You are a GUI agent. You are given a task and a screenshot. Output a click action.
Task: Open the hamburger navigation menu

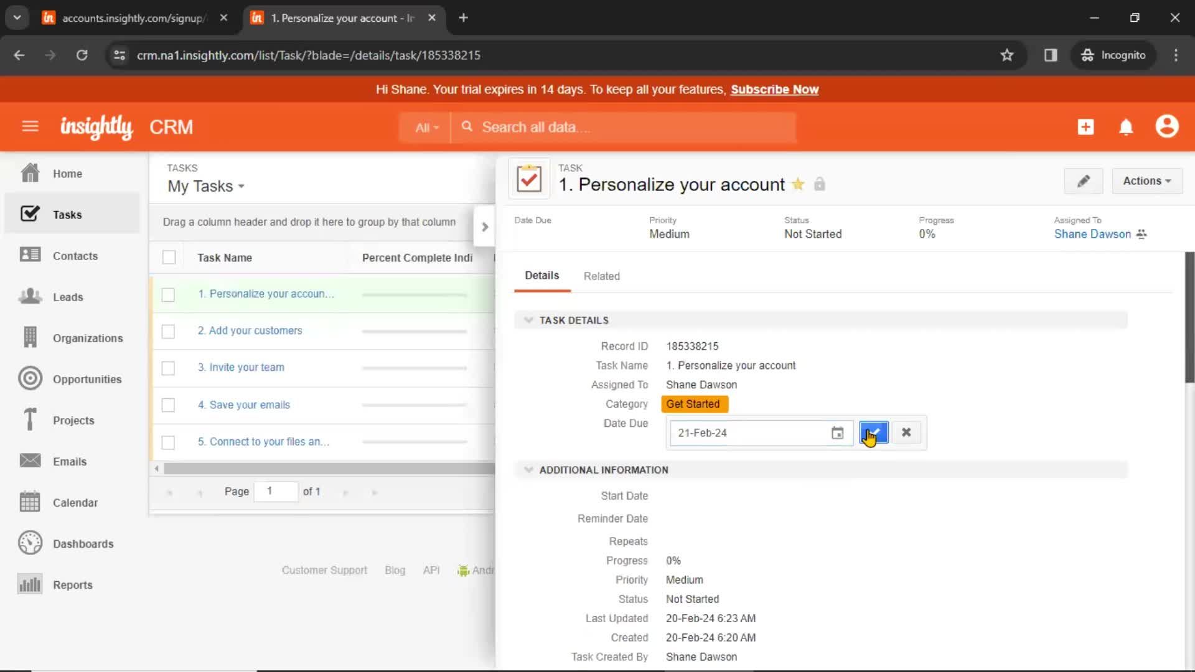[30, 127]
